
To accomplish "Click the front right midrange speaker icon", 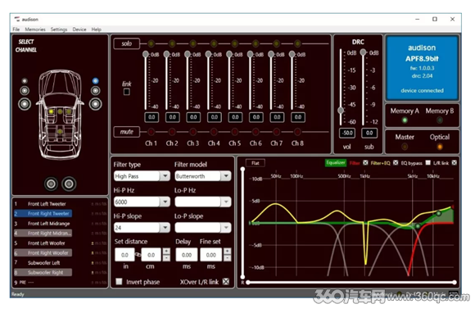I will [x=95, y=91].
